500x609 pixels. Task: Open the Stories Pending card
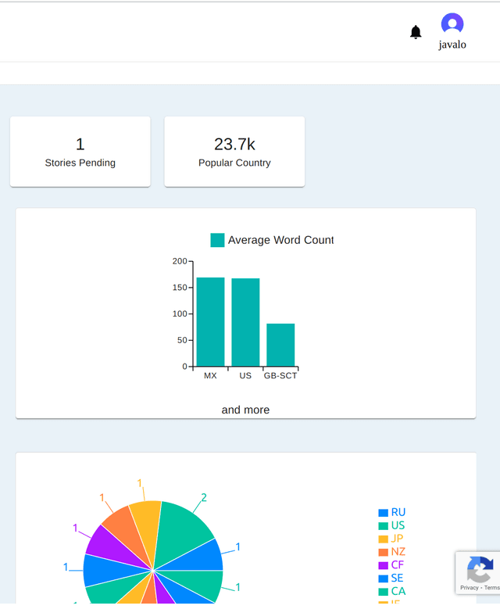click(80, 152)
